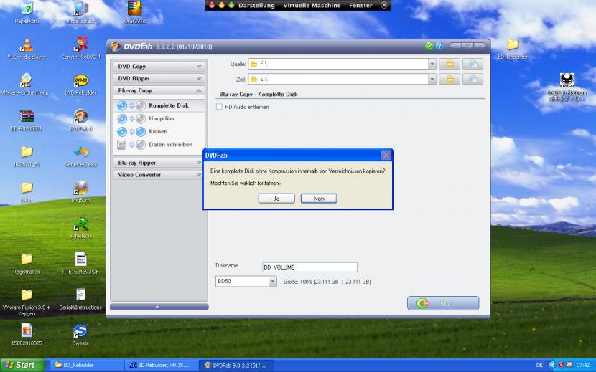Select ISO image file for Quelle source
The width and height of the screenshot is (596, 372).
pyautogui.click(x=472, y=64)
